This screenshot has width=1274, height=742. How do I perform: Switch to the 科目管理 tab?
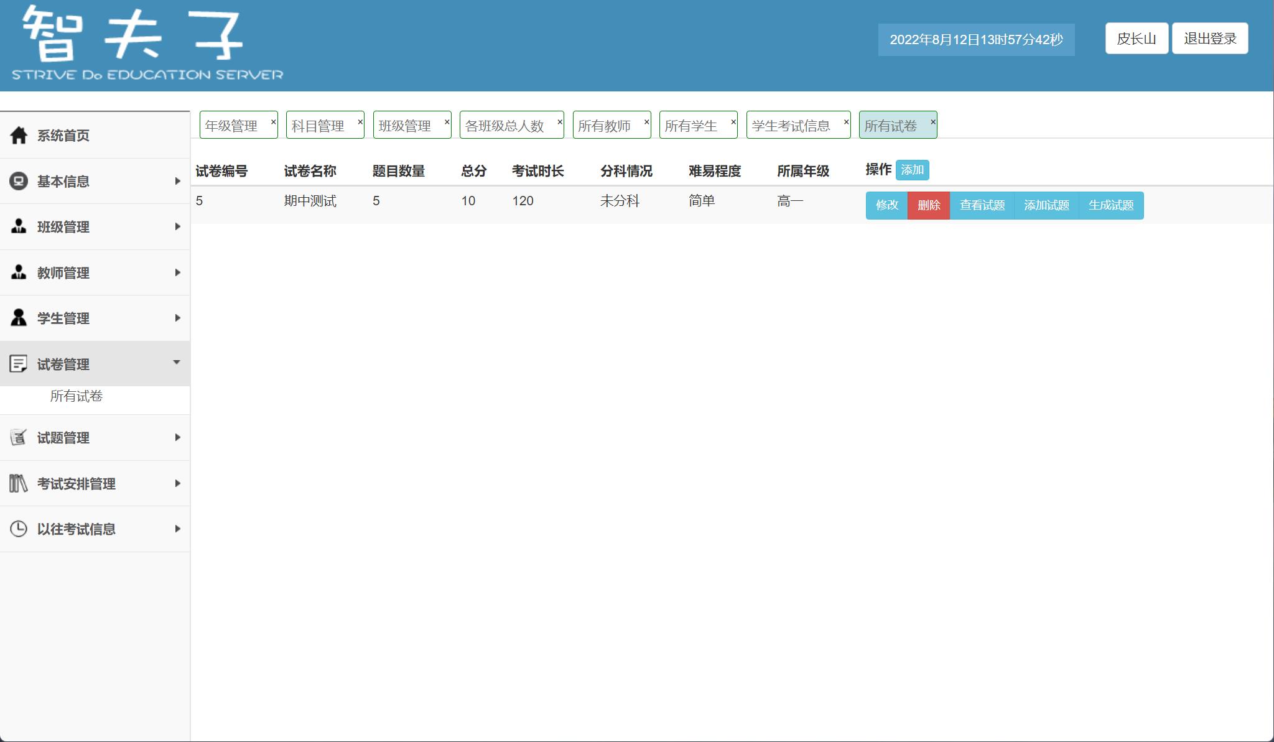(318, 125)
